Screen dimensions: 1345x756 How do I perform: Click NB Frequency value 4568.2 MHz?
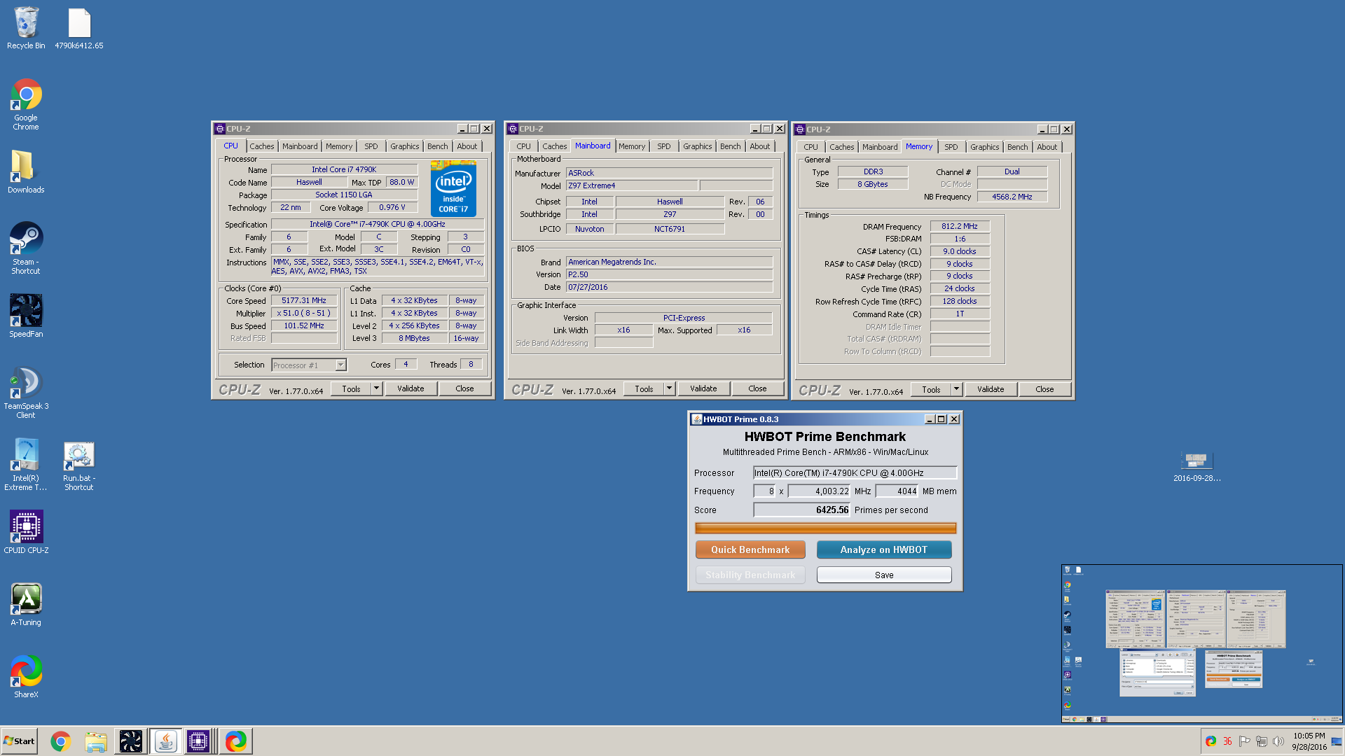pos(1012,197)
